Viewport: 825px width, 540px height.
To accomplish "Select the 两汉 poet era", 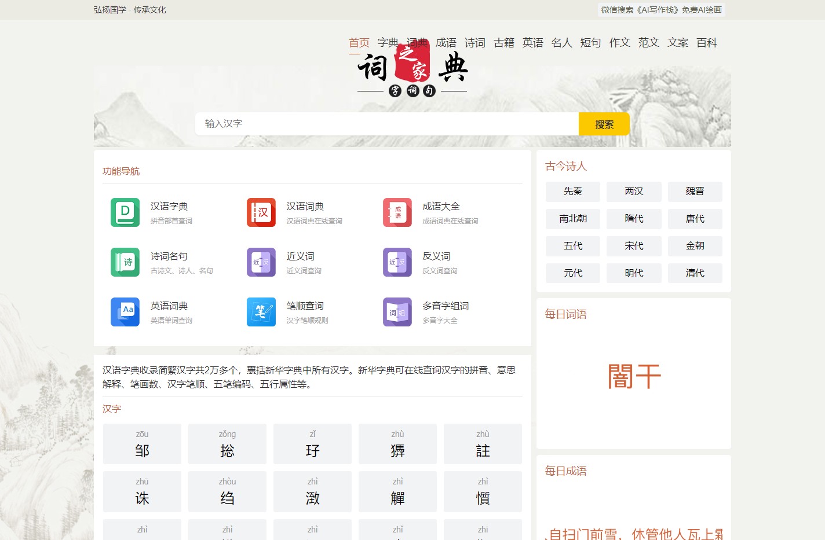I will 634,192.
